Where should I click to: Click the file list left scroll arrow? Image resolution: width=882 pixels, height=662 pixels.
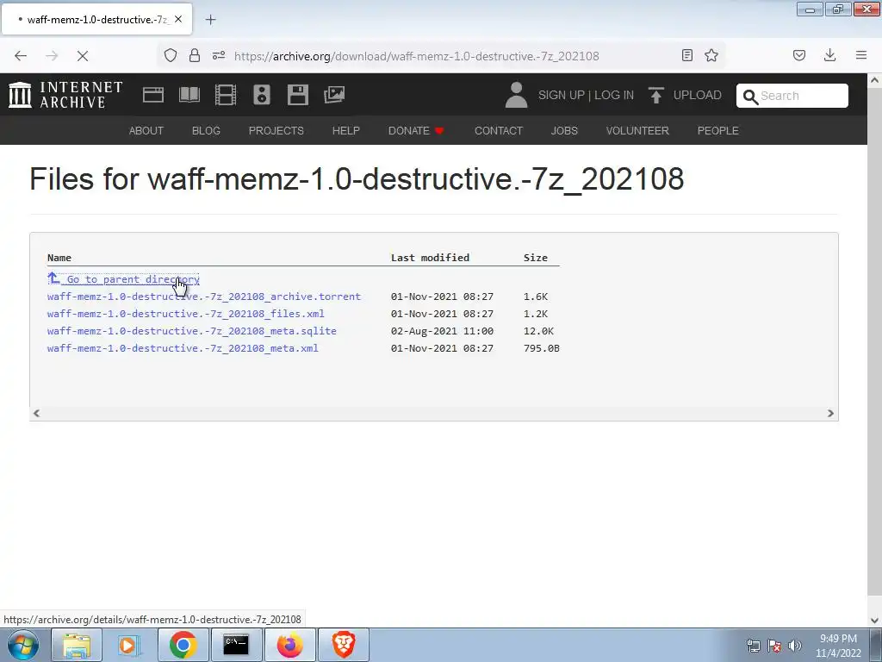(36, 413)
